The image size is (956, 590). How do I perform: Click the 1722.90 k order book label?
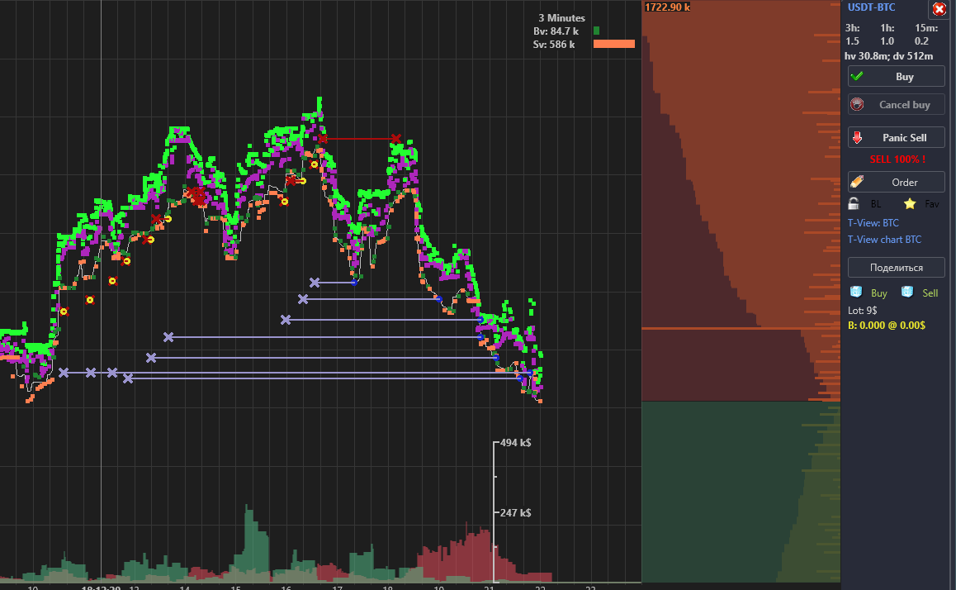click(x=667, y=7)
